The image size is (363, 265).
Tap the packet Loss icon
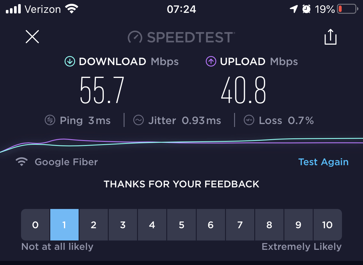249,120
